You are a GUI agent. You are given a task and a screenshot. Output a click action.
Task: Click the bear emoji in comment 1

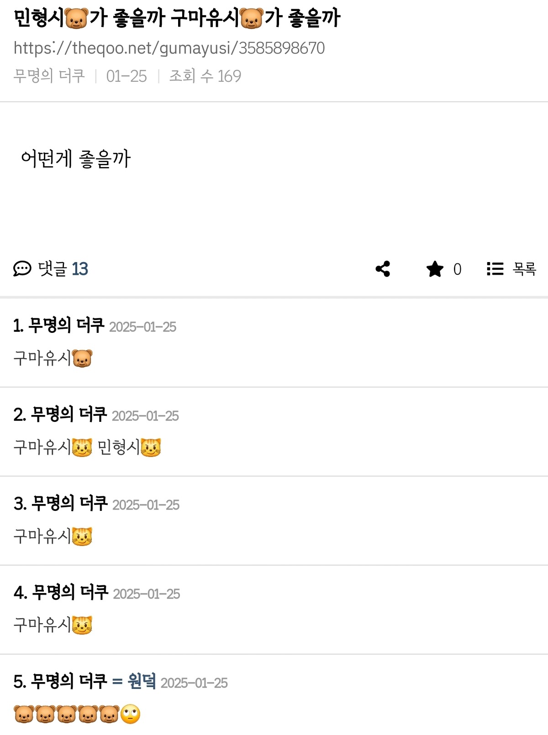82,358
